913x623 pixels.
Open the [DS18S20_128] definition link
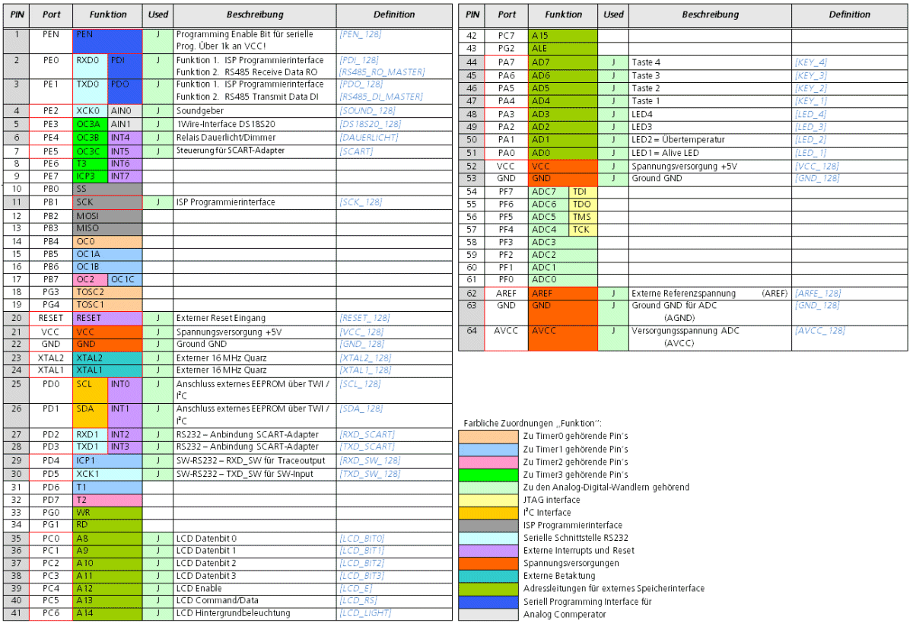[x=370, y=124]
